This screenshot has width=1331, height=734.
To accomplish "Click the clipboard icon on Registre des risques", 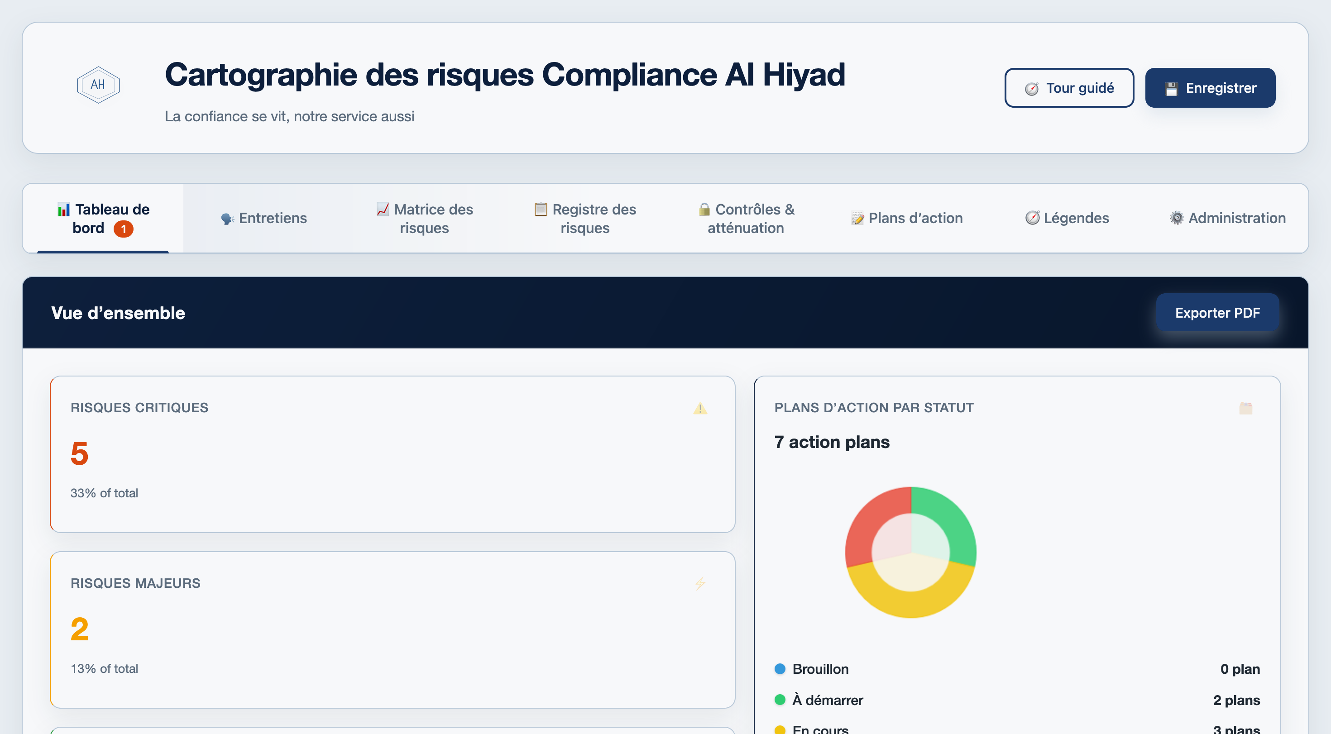I will 541,210.
